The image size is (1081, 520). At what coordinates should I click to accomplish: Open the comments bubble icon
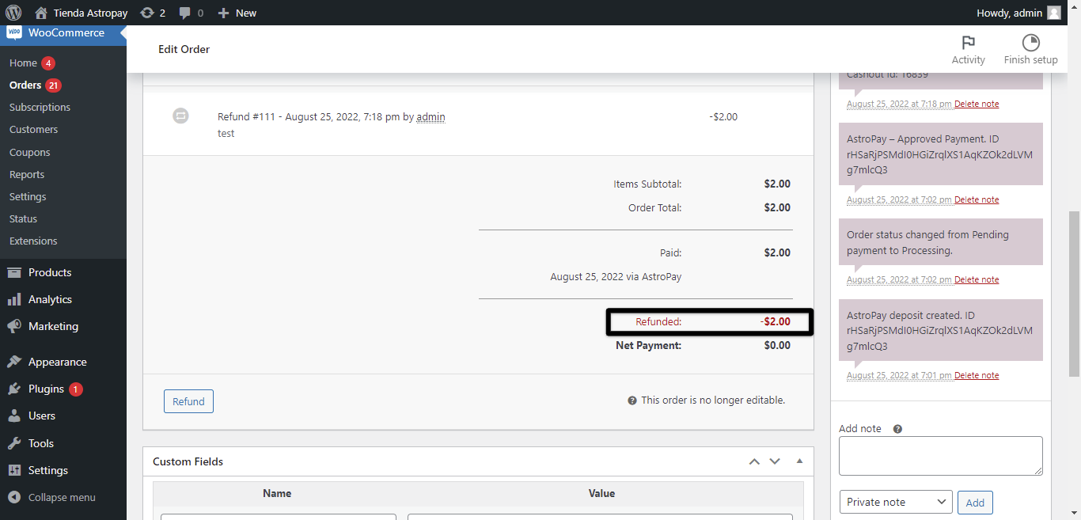[184, 13]
